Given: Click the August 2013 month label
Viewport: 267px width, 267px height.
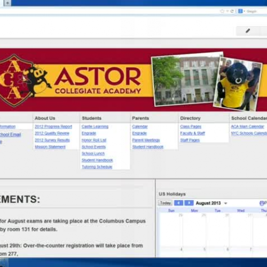Looking at the screenshot, I should tap(208, 203).
